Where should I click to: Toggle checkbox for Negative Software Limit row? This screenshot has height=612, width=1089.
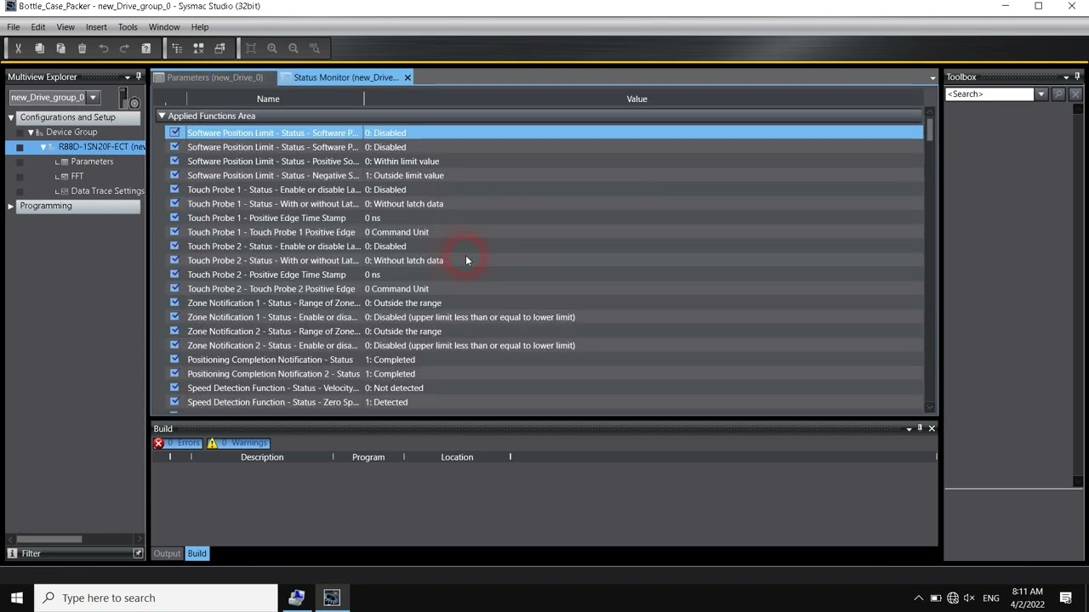point(174,175)
